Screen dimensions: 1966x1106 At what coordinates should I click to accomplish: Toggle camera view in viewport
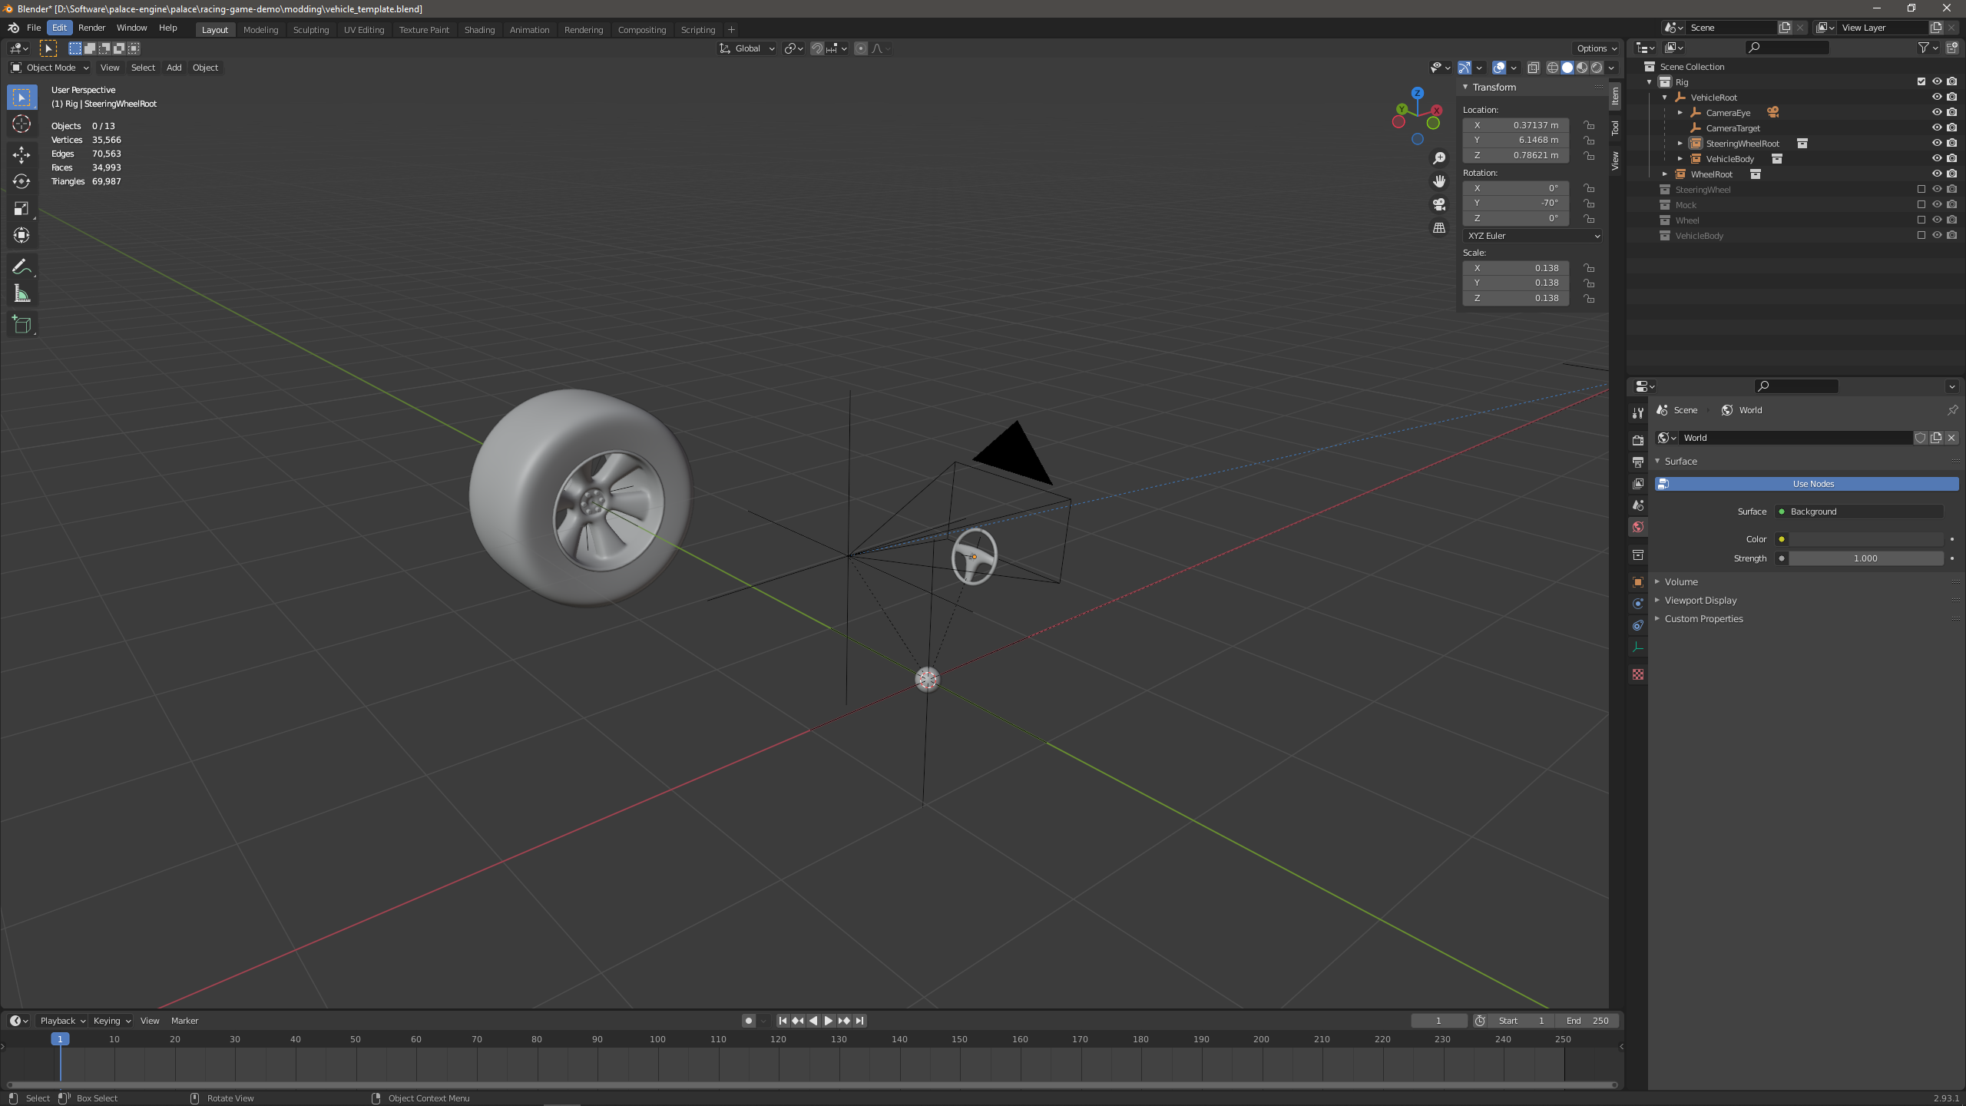pyautogui.click(x=1439, y=204)
